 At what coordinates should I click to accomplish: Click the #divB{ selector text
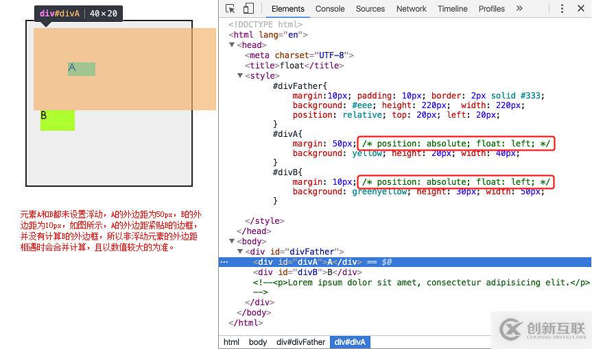287,172
